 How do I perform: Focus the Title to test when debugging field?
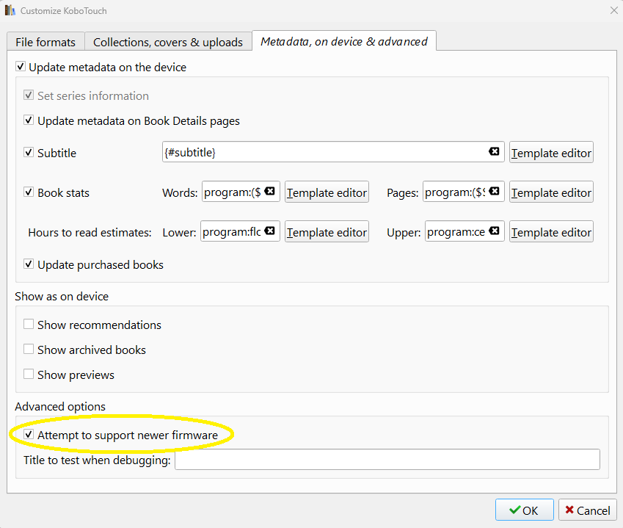click(x=387, y=460)
